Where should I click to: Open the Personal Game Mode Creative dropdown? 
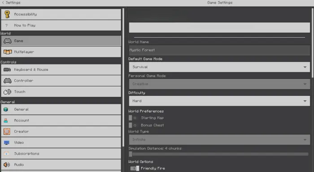219,84
